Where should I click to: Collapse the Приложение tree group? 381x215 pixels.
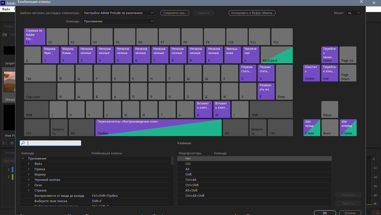23,158
